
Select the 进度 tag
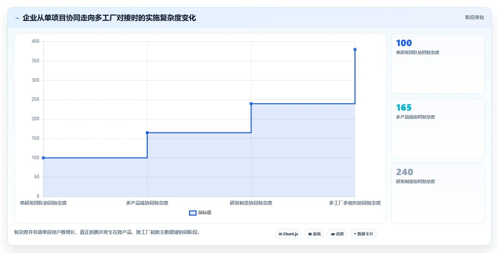(337, 234)
